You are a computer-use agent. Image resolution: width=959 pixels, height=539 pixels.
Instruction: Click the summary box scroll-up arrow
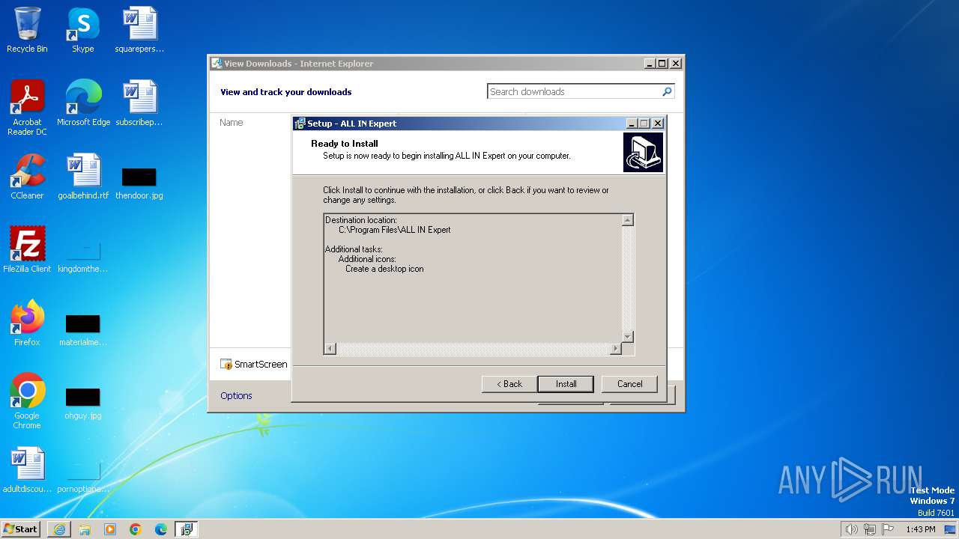628,220
